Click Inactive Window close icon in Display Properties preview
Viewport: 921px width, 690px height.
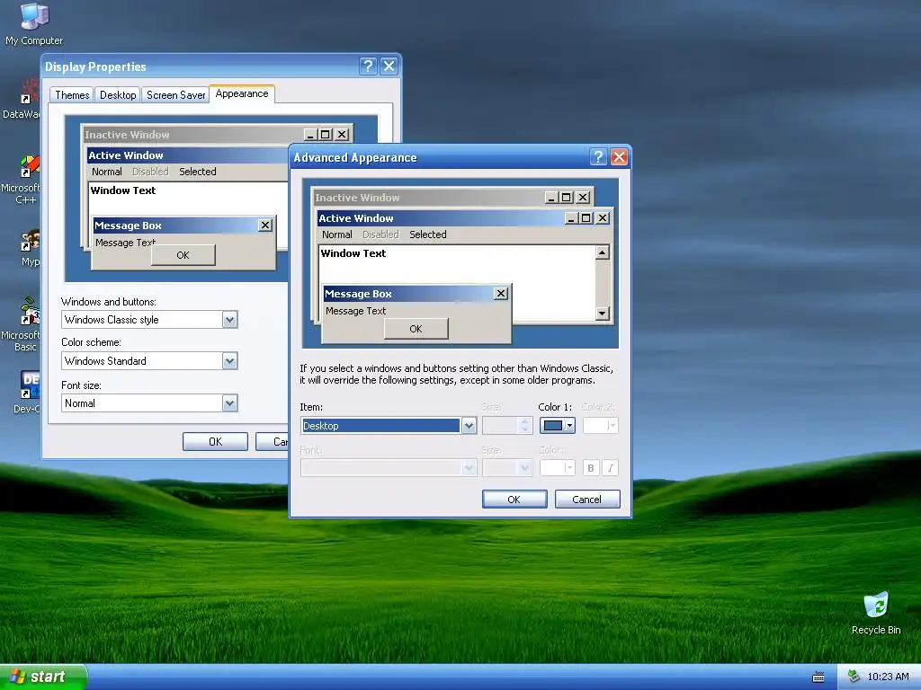[341, 135]
